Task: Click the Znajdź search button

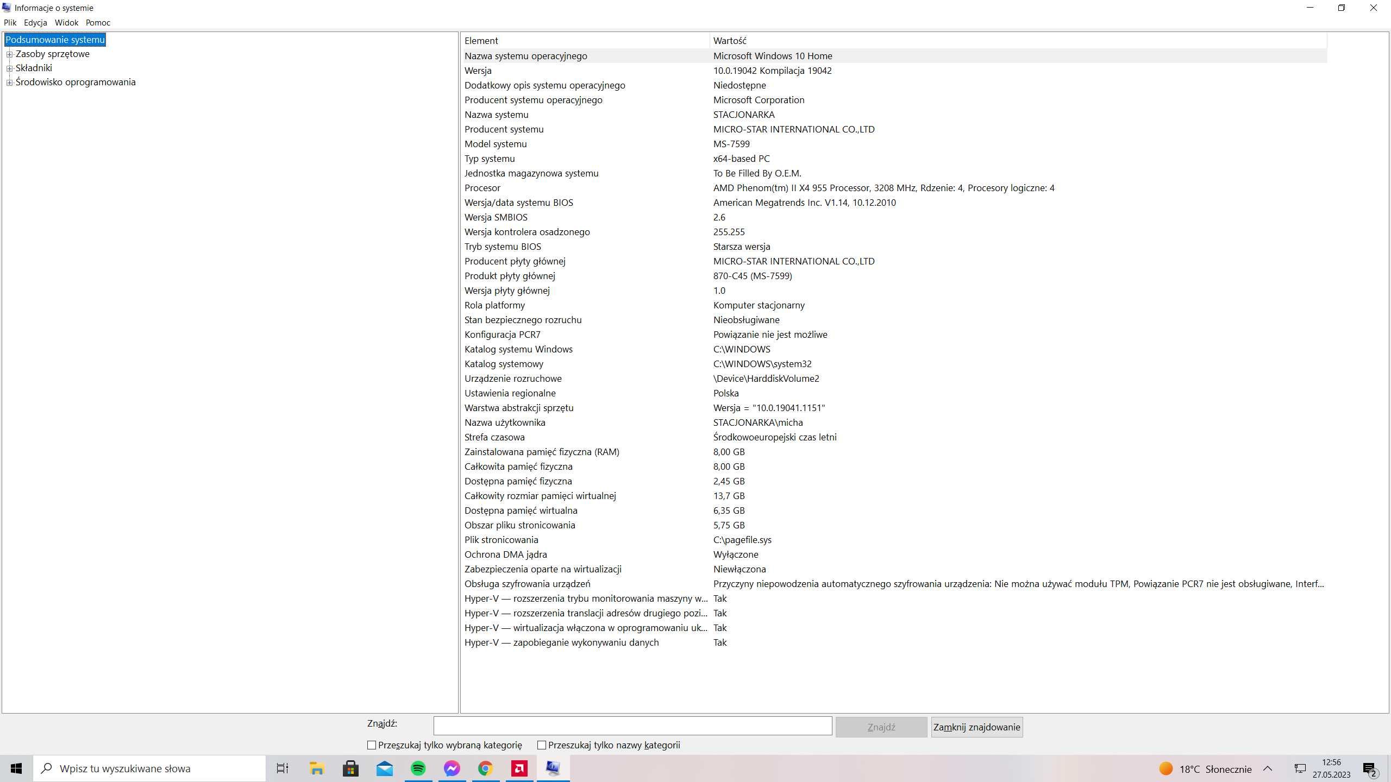Action: pyautogui.click(x=881, y=727)
